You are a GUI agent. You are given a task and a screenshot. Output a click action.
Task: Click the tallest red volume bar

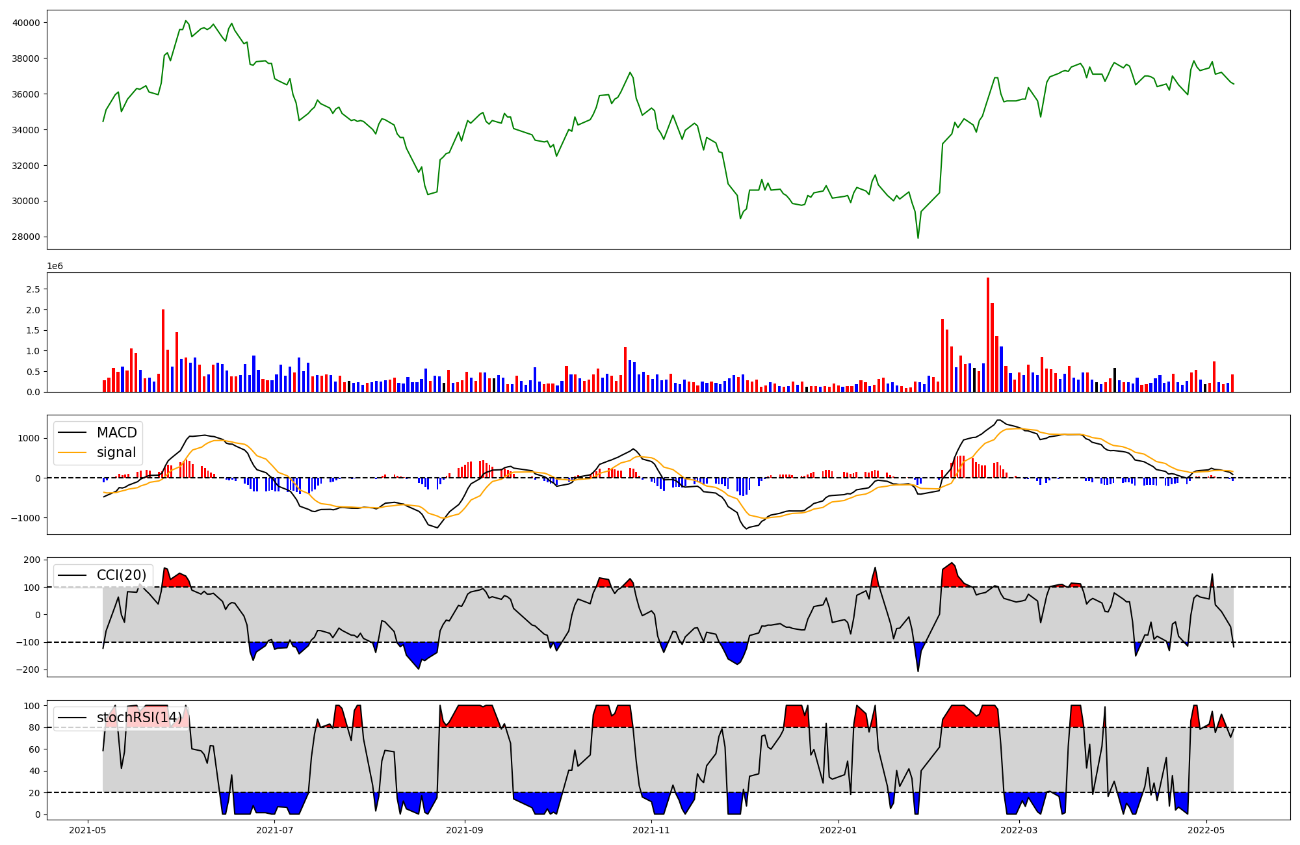(x=988, y=335)
